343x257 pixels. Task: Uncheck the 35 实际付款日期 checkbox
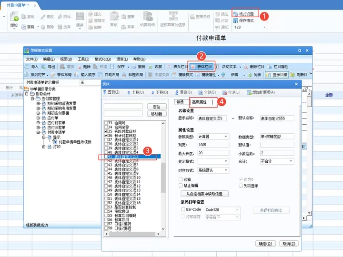tap(106, 131)
